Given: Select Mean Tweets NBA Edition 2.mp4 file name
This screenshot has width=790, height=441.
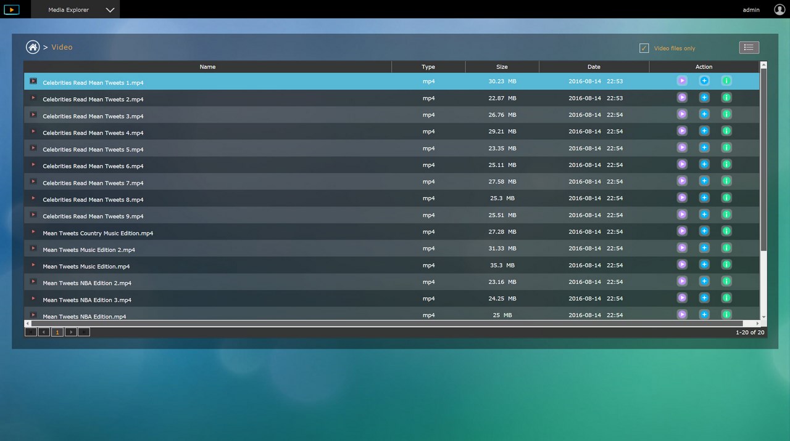Looking at the screenshot, I should [87, 283].
